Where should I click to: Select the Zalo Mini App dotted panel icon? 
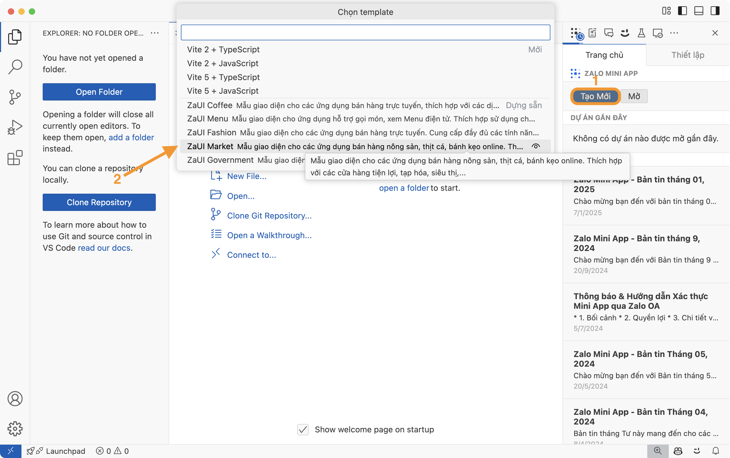576,33
